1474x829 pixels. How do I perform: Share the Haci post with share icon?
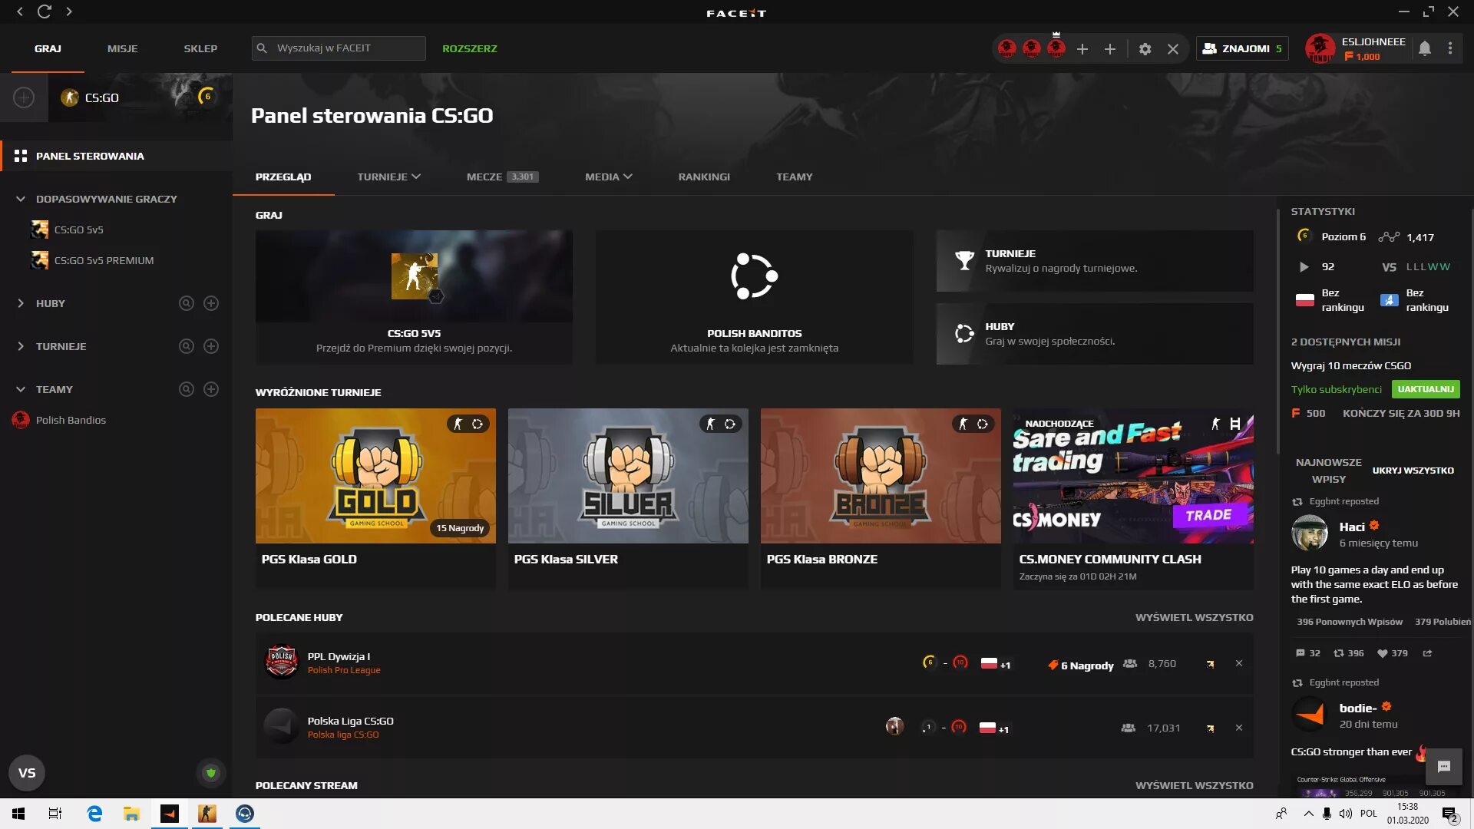pyautogui.click(x=1427, y=653)
